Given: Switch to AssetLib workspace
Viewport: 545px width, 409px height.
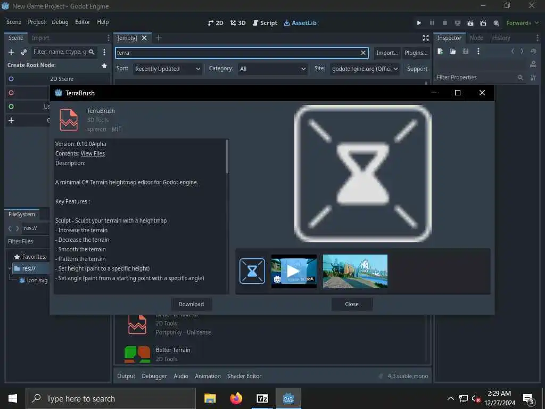Looking at the screenshot, I should coord(300,23).
